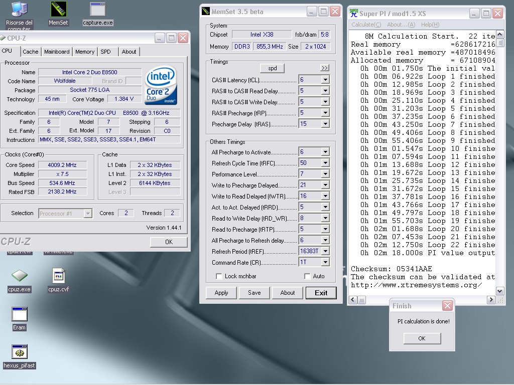Close the CPU-Z window
Image resolution: width=514 pixels, height=385 pixels.
pos(183,38)
